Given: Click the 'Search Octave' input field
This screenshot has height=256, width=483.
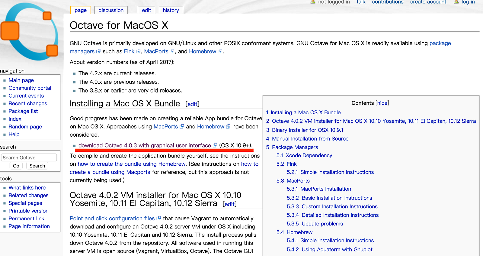Looking at the screenshot, I should (x=29, y=157).
